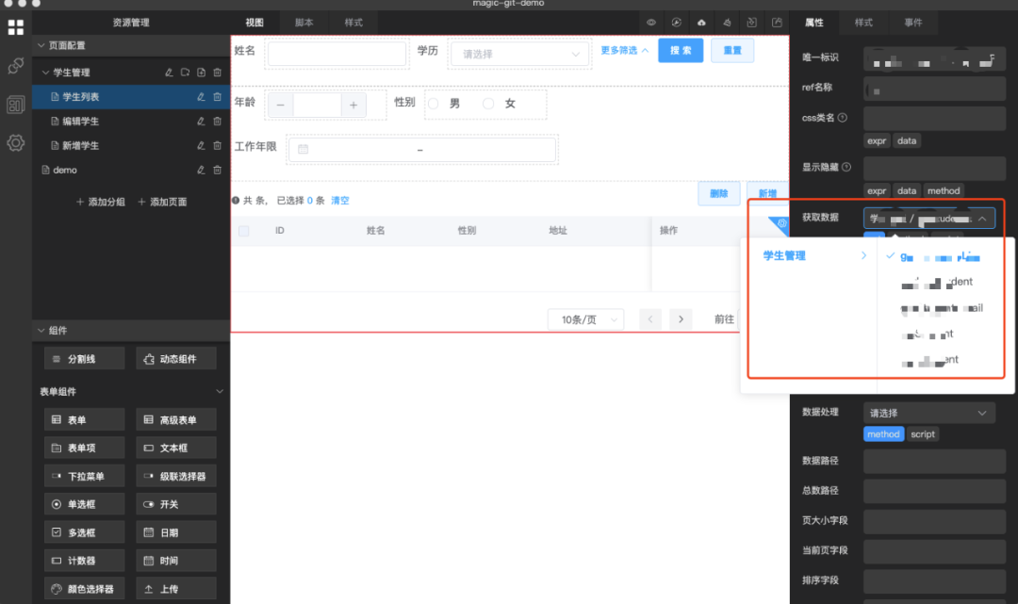Screen dimensions: 1018x604
Task: Open the 学历 请选择 dropdown
Action: pyautogui.click(x=519, y=54)
